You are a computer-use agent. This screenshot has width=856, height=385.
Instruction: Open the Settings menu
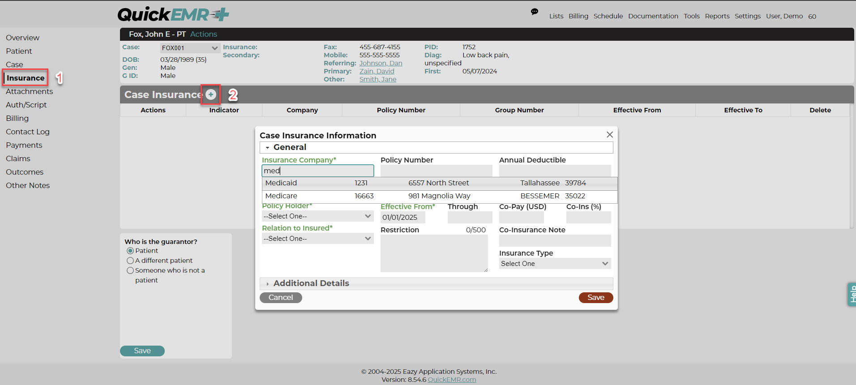pyautogui.click(x=748, y=16)
